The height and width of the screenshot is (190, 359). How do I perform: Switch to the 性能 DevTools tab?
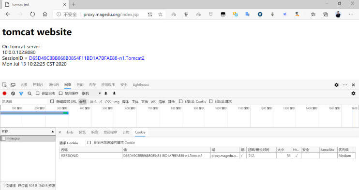click(x=80, y=84)
